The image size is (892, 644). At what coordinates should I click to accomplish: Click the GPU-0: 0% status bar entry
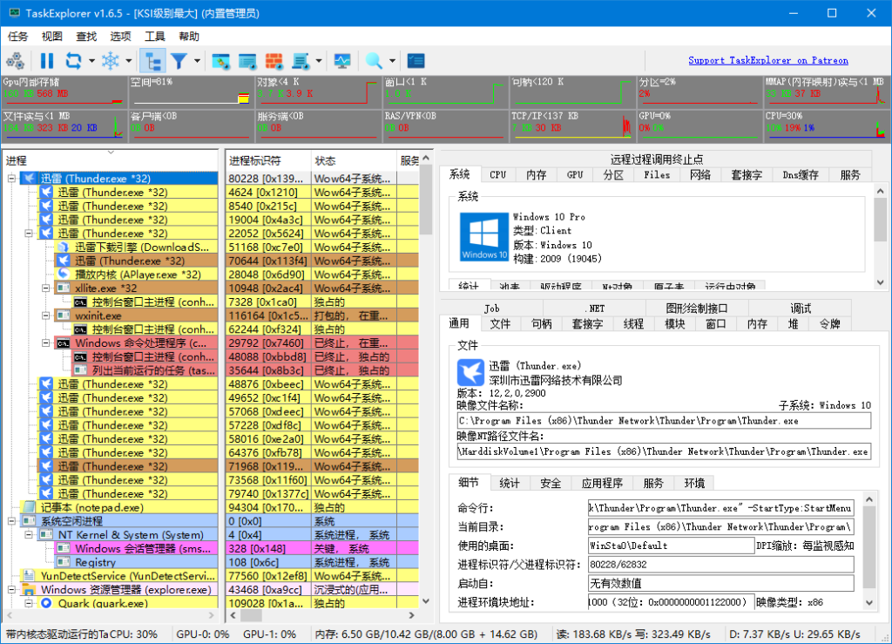202,634
